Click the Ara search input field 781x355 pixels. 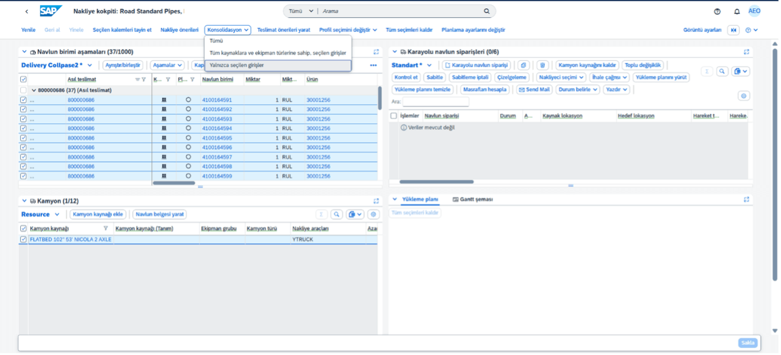pos(436,101)
